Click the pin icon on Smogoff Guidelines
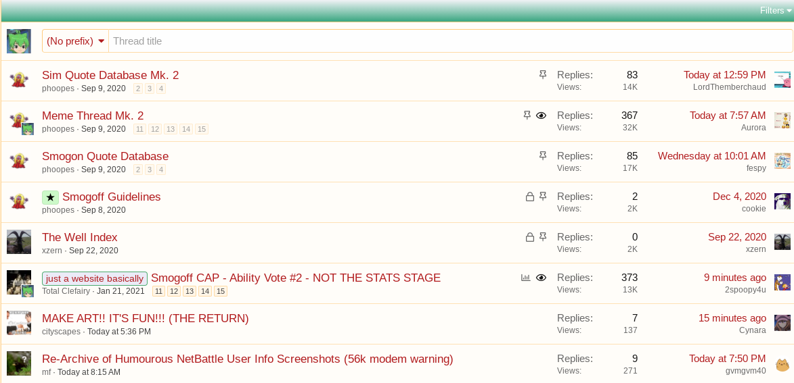The width and height of the screenshot is (794, 383). coord(543,197)
